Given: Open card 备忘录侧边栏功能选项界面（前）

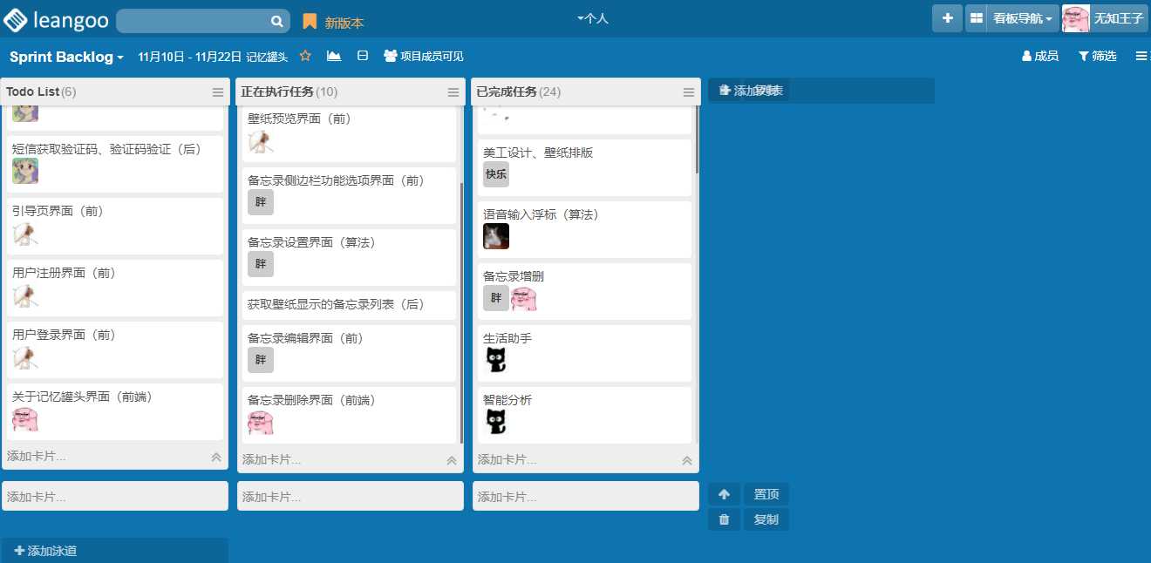Looking at the screenshot, I should 349,195.
